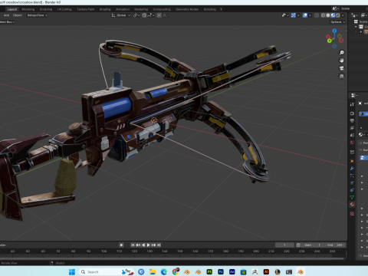The width and height of the screenshot is (368, 276).
Task: Toggle snapping magnet button
Action: click(x=144, y=15)
